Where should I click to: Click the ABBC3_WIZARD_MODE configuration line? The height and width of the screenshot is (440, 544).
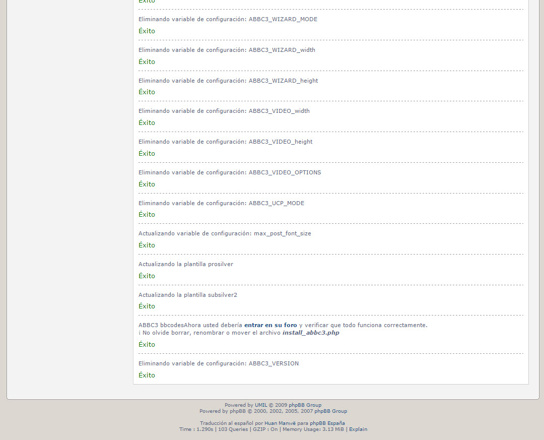(x=228, y=19)
